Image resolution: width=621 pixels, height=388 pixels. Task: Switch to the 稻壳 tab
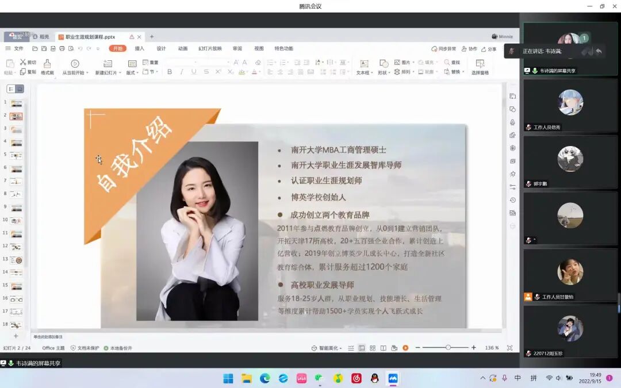tap(41, 36)
